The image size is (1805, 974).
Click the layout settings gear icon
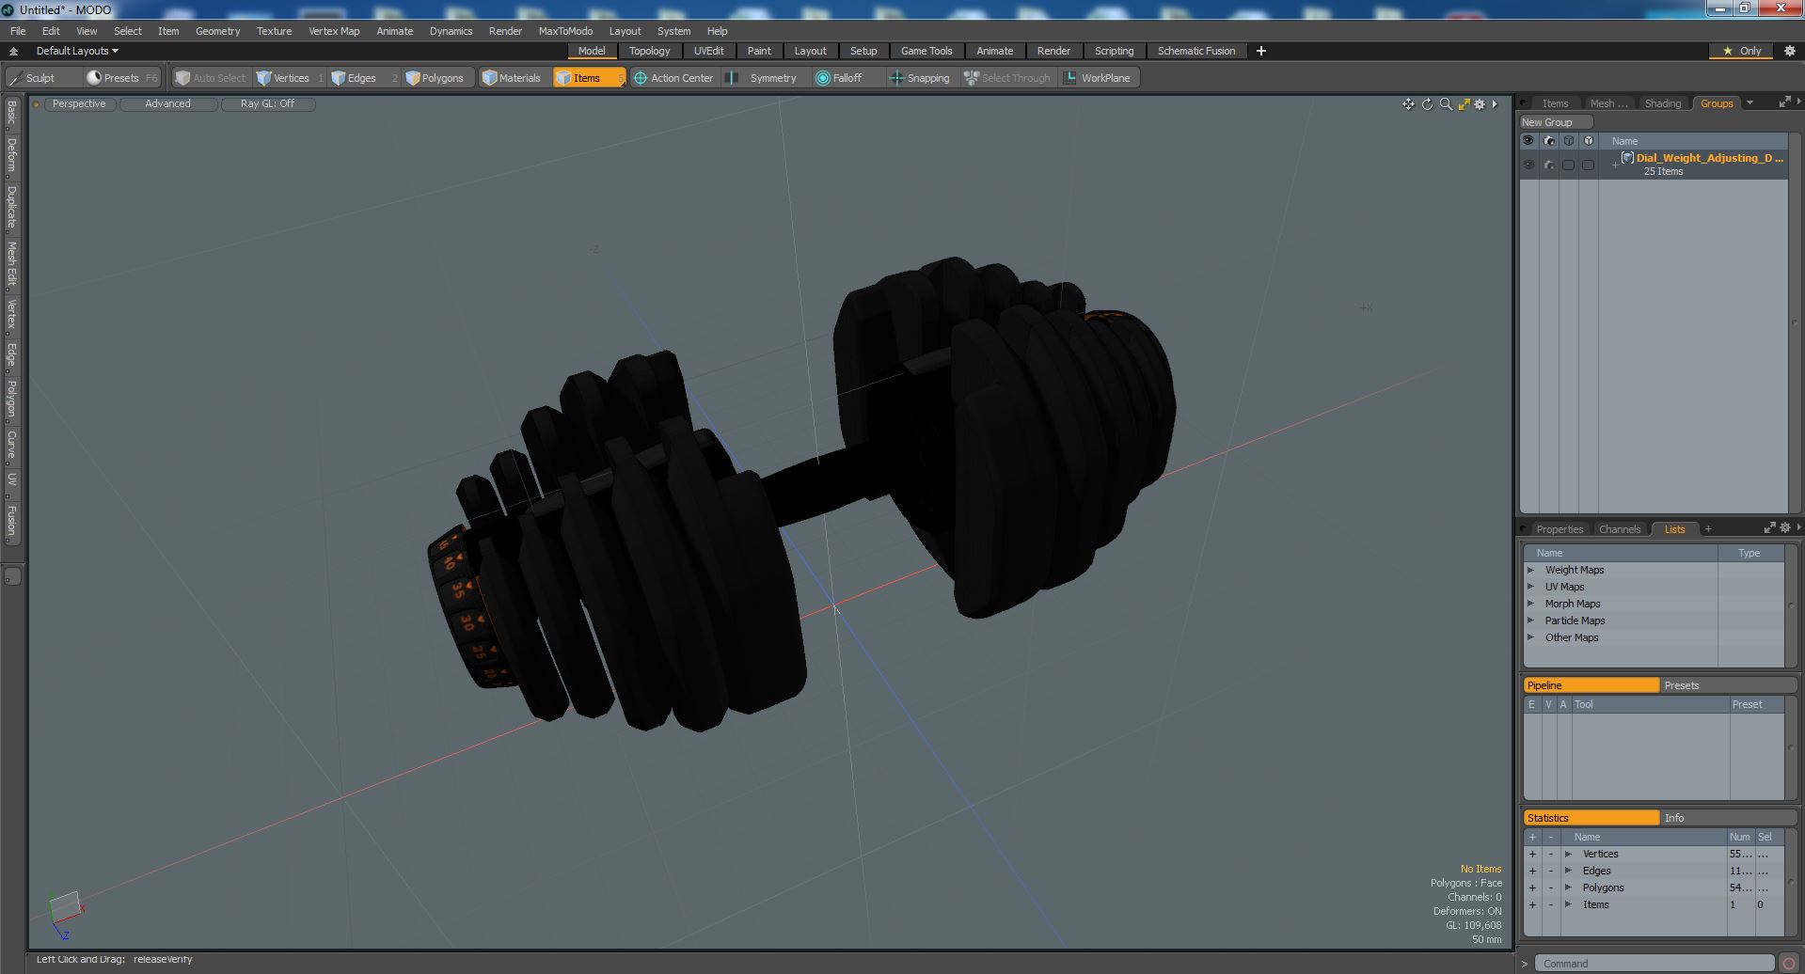pos(1790,51)
